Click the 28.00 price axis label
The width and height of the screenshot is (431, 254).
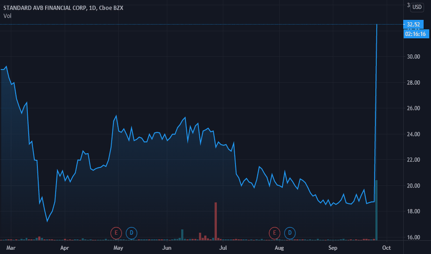pyautogui.click(x=413, y=83)
